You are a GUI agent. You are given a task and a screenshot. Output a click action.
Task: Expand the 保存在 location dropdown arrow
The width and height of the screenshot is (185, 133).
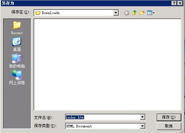coord(116,13)
